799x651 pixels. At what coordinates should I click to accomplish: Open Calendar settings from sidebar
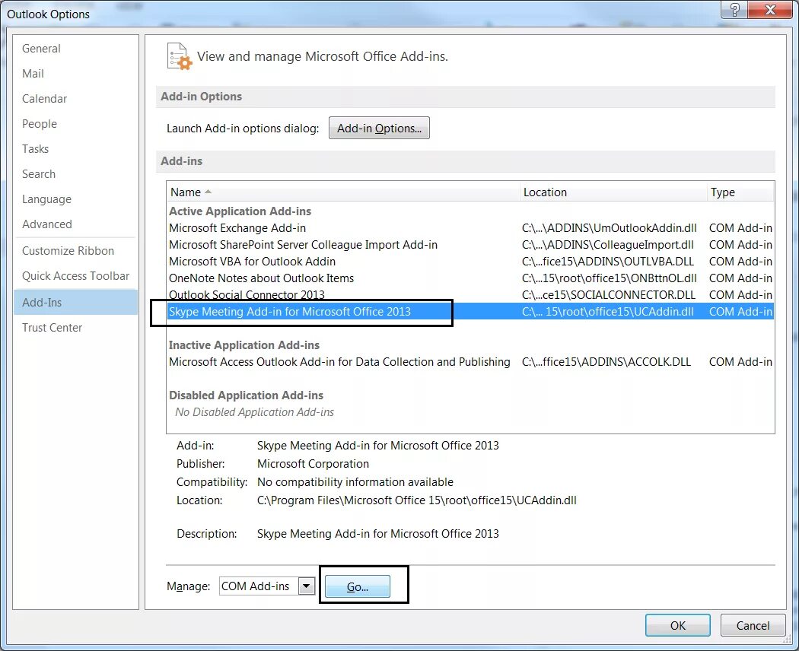pyautogui.click(x=44, y=98)
